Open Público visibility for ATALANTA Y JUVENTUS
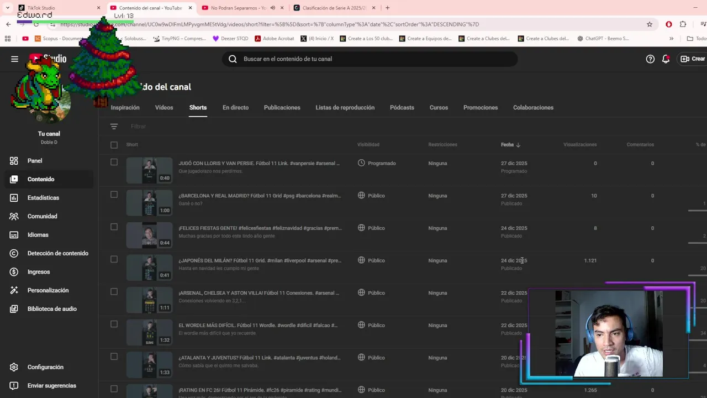Image resolution: width=707 pixels, height=398 pixels. pos(371,358)
